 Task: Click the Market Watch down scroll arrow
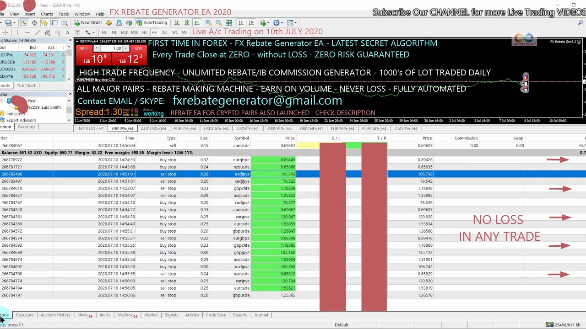click(69, 79)
